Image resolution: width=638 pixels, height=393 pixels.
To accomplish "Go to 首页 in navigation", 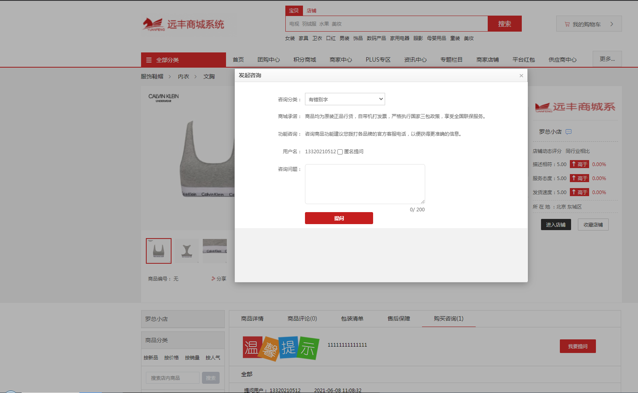I will 238,60.
